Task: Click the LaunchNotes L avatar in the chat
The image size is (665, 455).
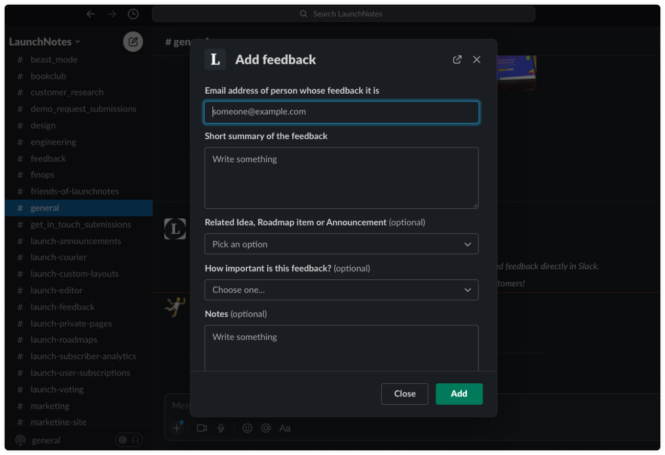Action: (x=175, y=229)
